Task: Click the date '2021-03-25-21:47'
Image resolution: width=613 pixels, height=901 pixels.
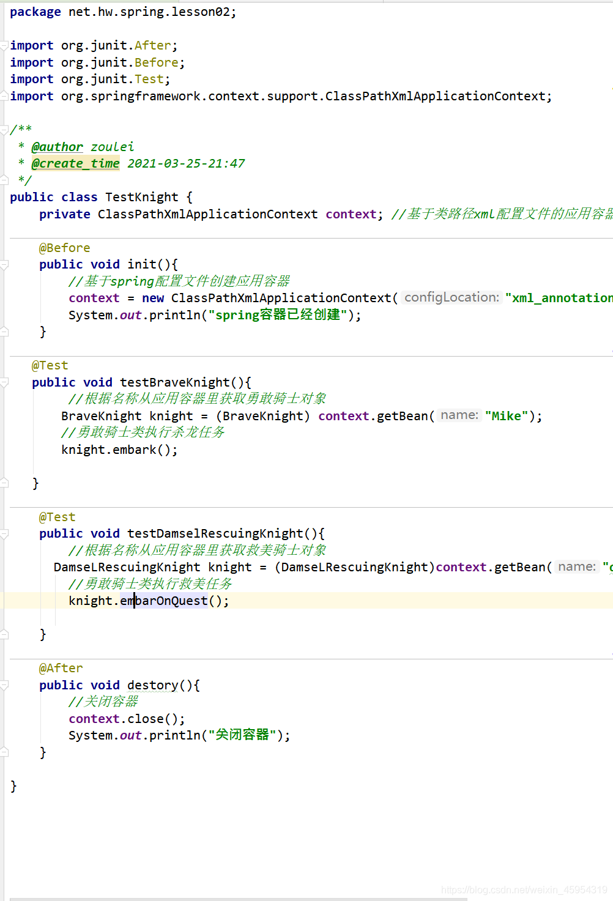Action: [186, 163]
